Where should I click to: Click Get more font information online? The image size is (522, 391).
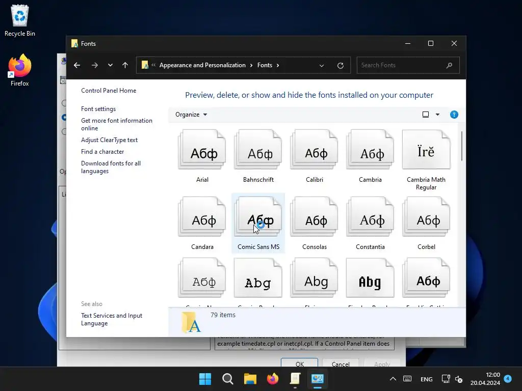click(x=117, y=124)
